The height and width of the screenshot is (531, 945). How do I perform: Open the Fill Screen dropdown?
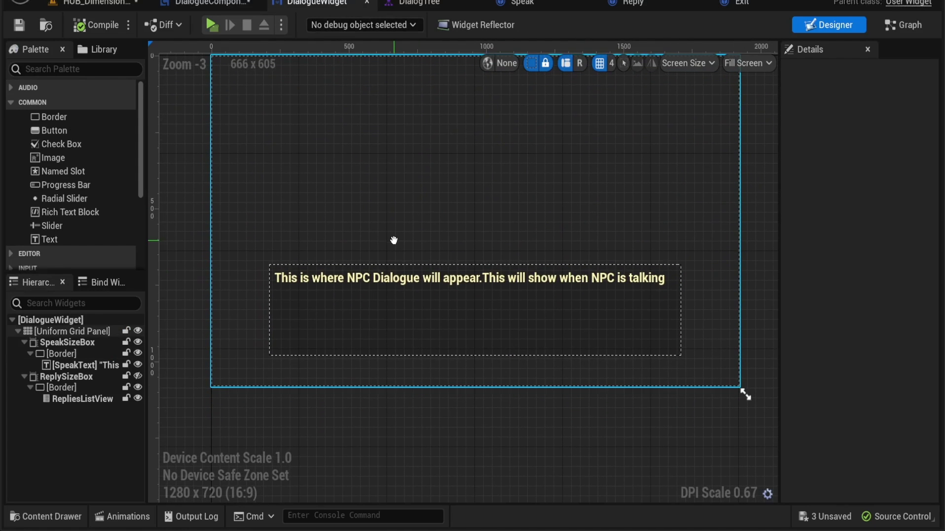click(x=748, y=63)
